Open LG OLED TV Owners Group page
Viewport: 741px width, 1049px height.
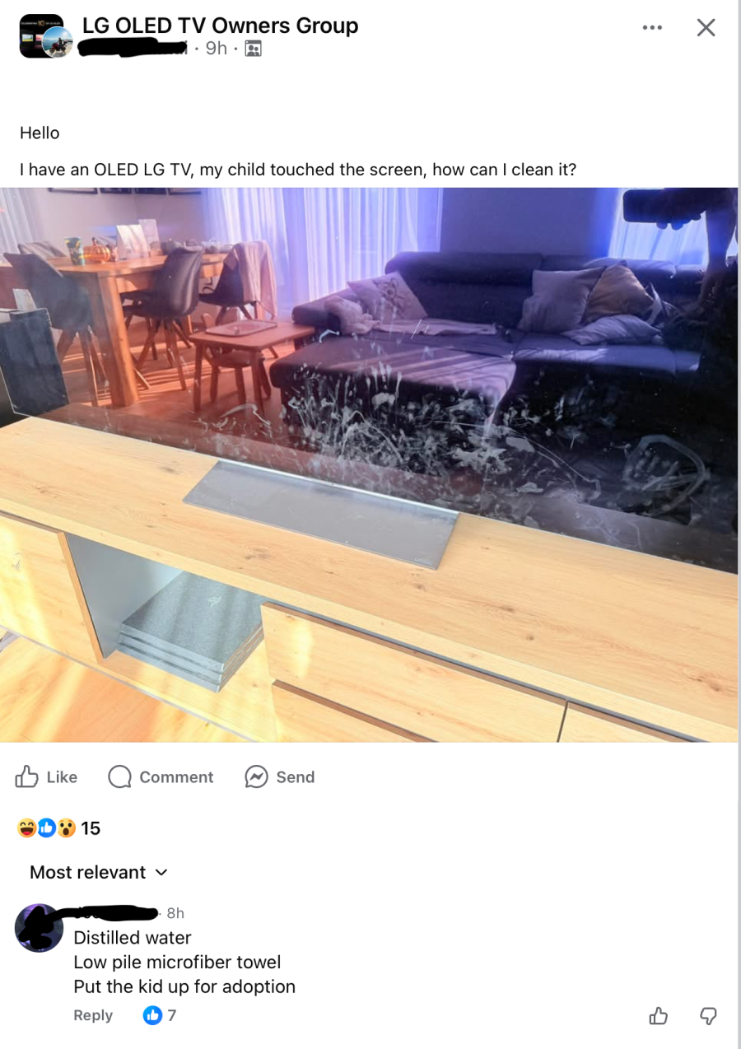pyautogui.click(x=220, y=26)
